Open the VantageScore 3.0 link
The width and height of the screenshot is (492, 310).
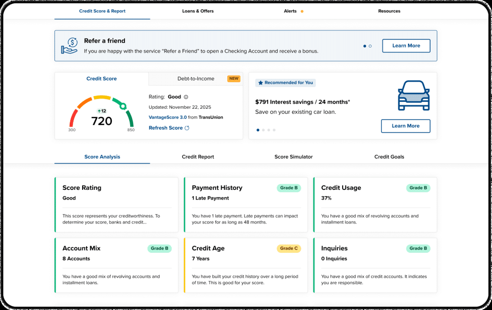click(167, 117)
